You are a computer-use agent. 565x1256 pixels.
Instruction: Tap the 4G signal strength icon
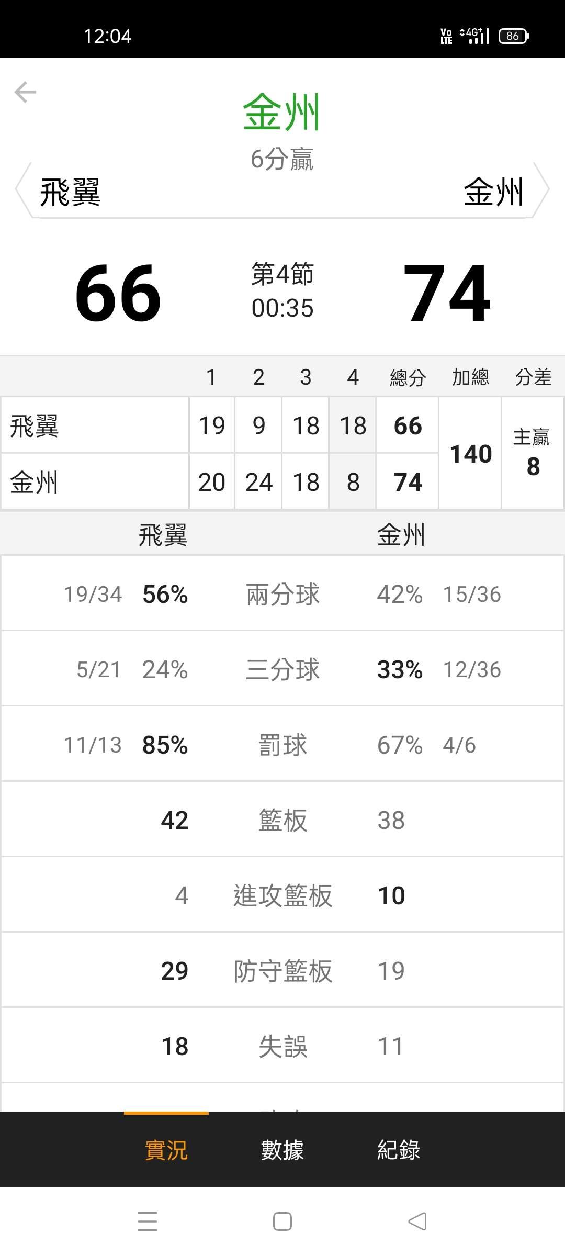click(475, 36)
